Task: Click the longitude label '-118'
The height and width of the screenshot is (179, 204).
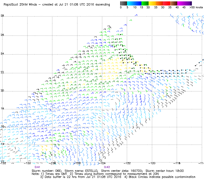Action: coord(177,163)
